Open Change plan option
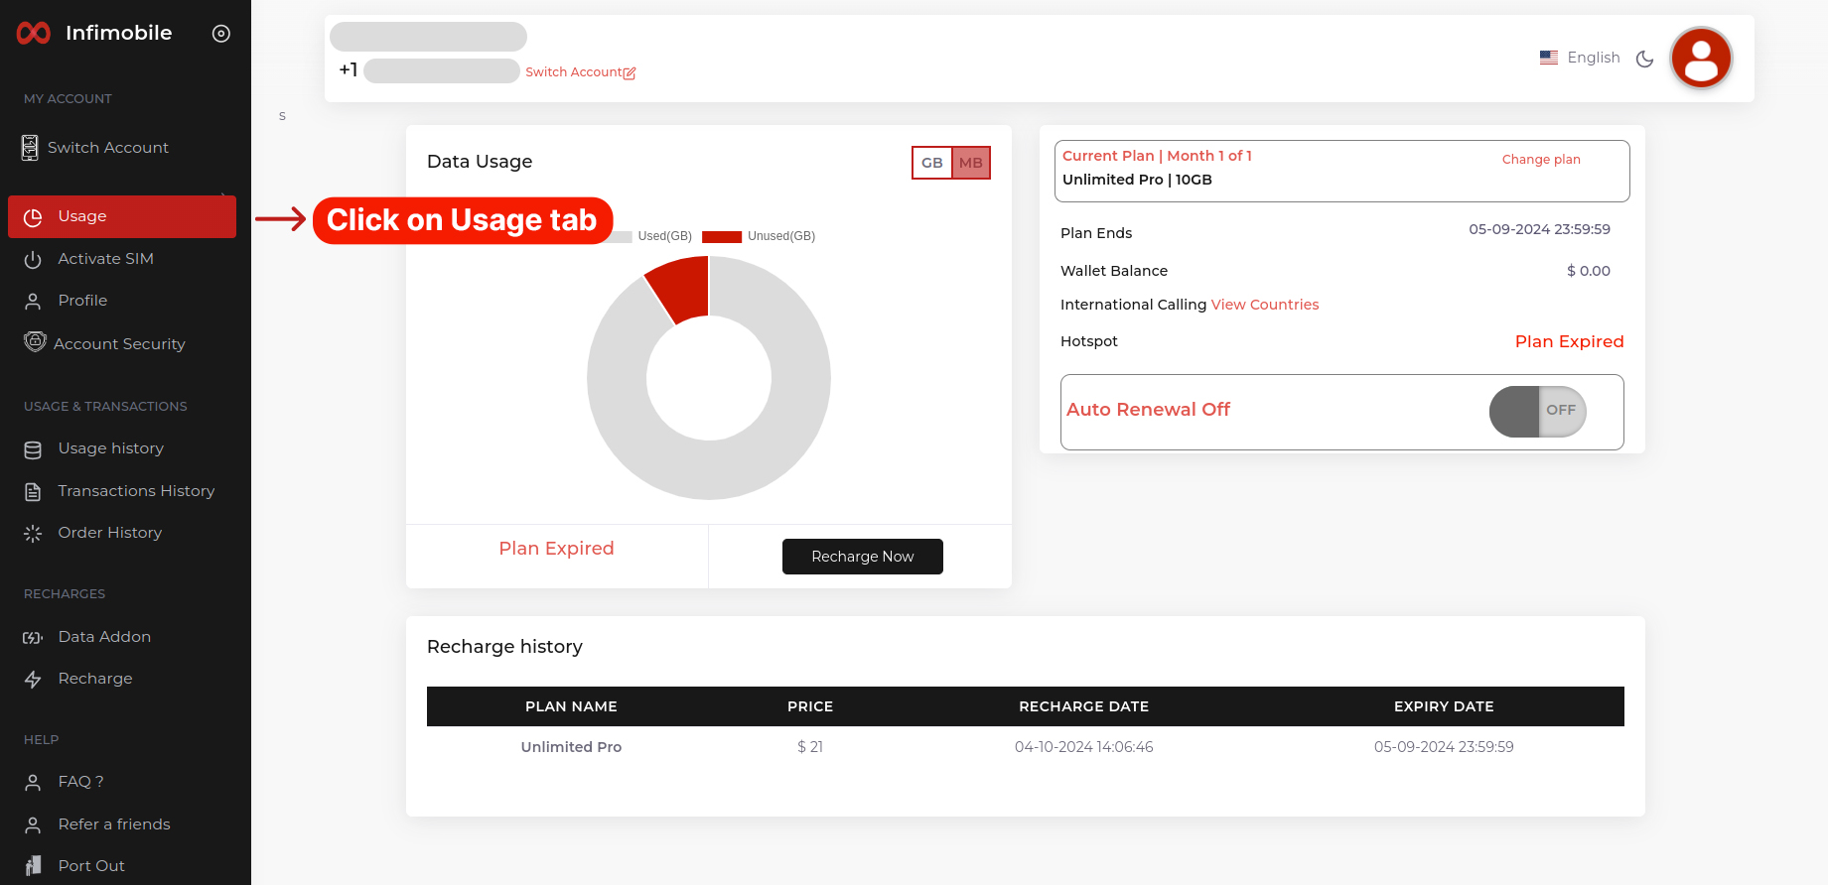Screen dimensions: 1828x885 1540,160
